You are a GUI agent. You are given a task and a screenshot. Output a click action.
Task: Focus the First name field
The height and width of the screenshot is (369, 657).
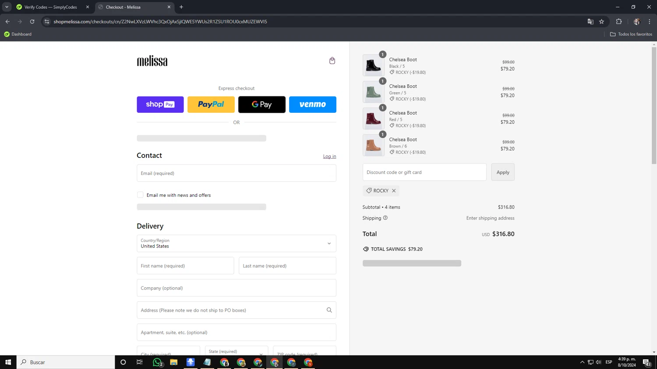[x=185, y=266]
